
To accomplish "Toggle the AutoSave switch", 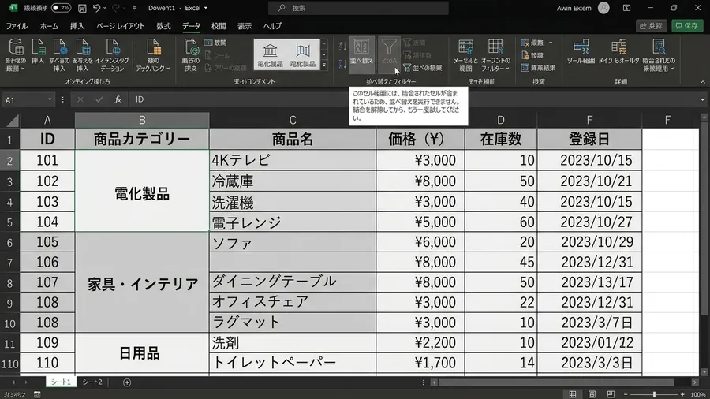I will (61, 8).
